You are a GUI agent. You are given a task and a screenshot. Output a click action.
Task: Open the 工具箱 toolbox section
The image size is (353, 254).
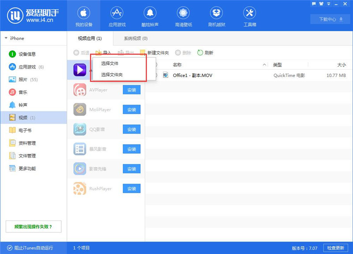(x=250, y=15)
